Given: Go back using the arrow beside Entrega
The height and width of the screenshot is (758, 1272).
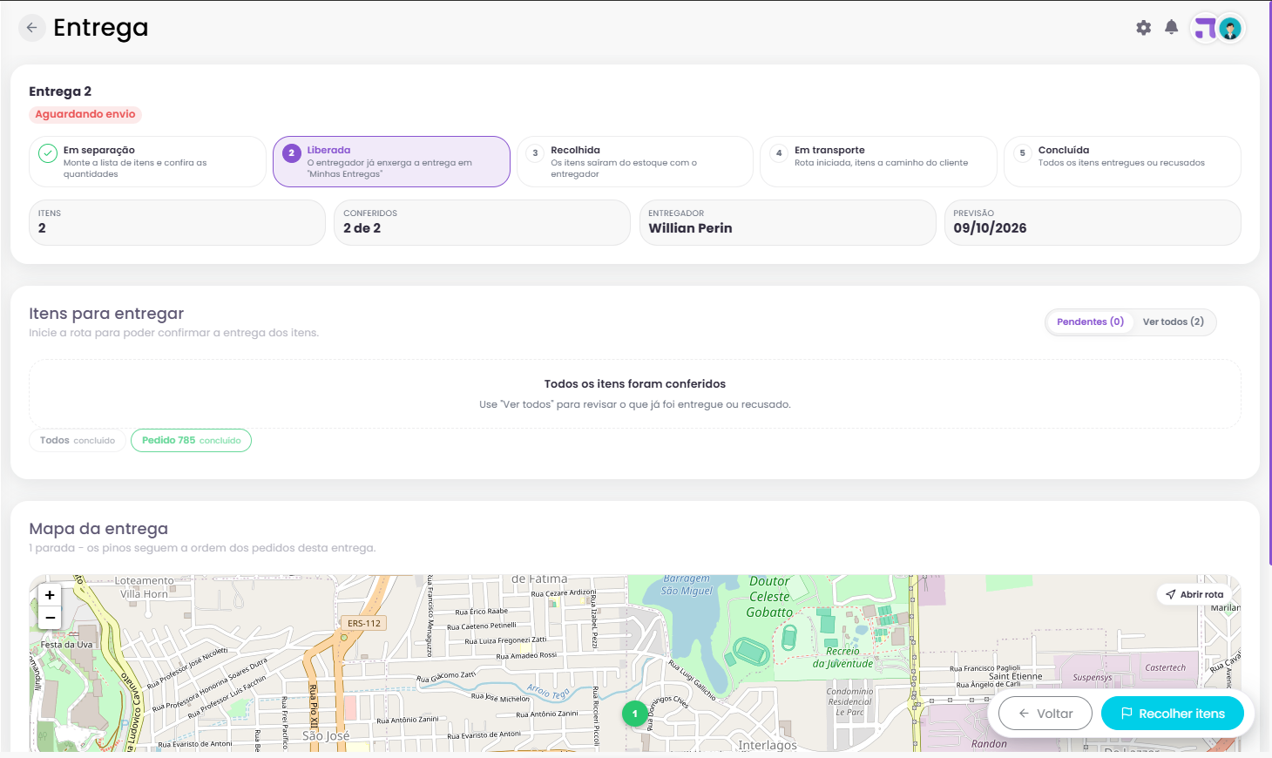Looking at the screenshot, I should [x=31, y=28].
